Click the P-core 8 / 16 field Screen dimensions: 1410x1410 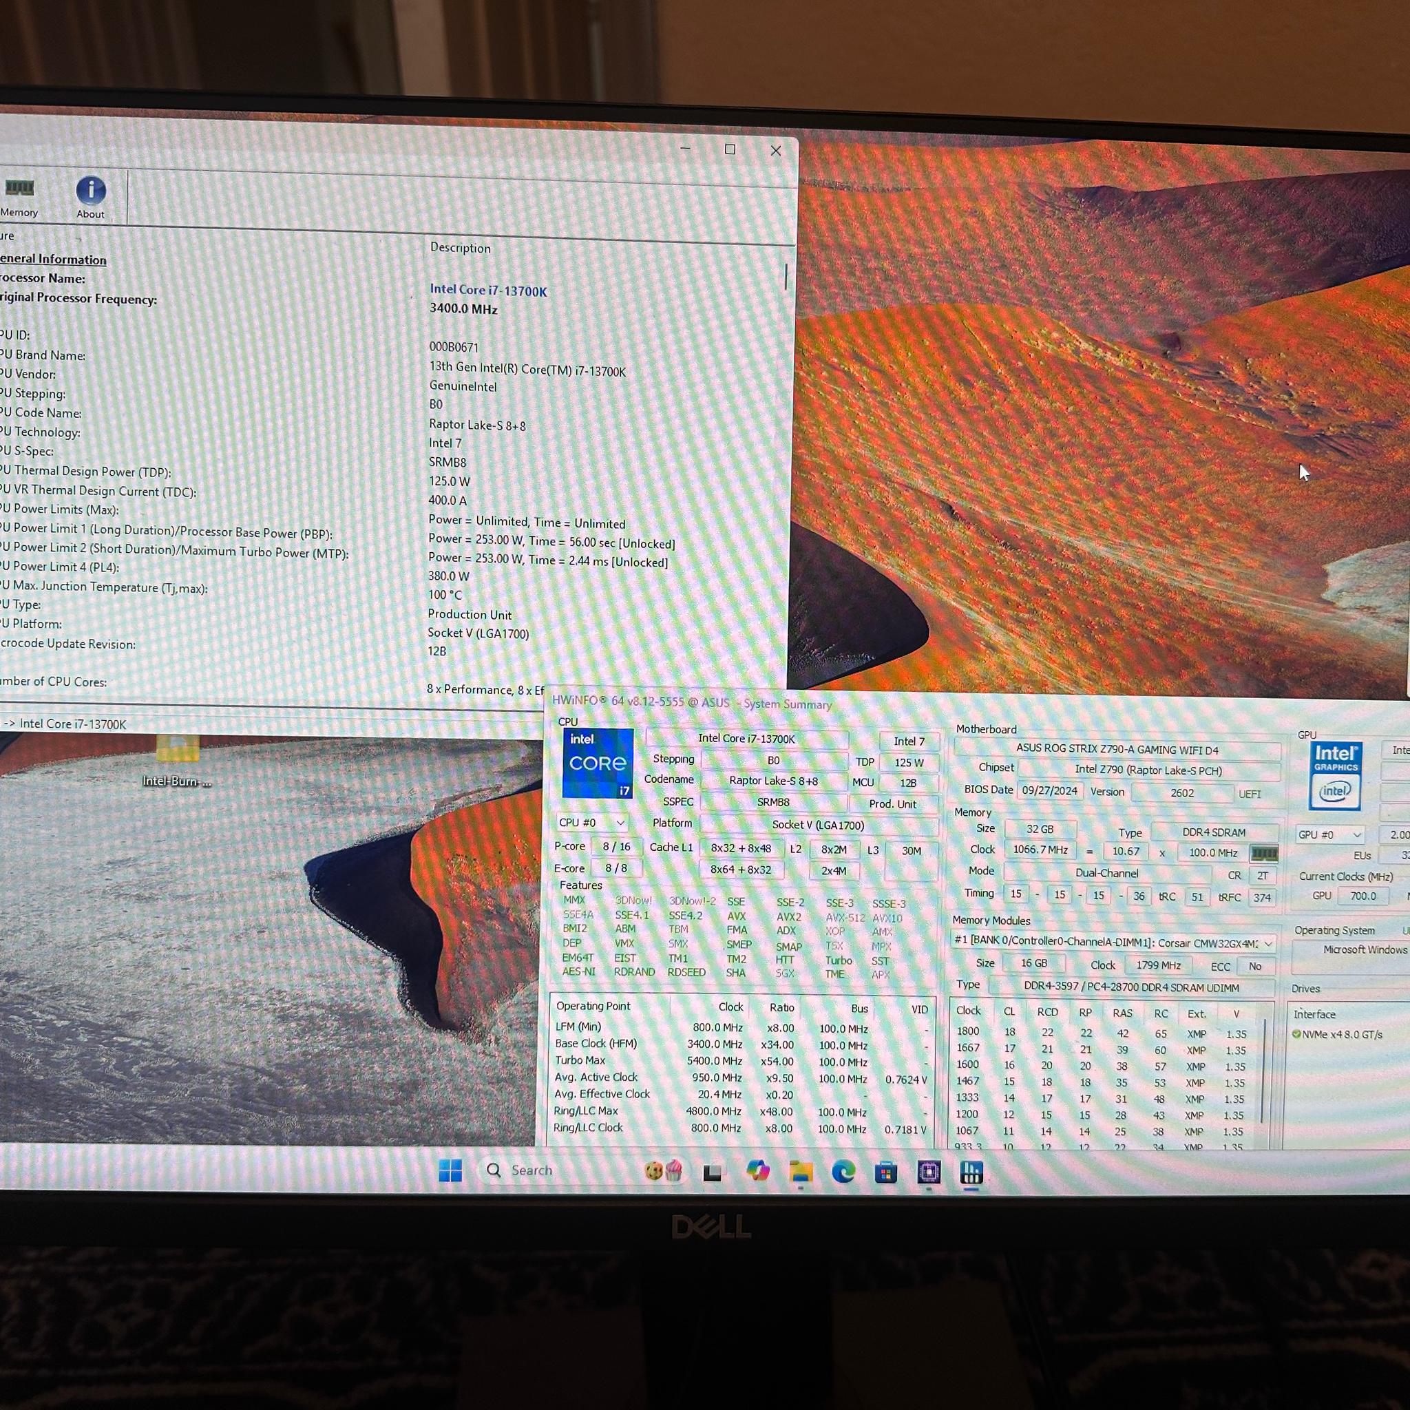(x=617, y=847)
